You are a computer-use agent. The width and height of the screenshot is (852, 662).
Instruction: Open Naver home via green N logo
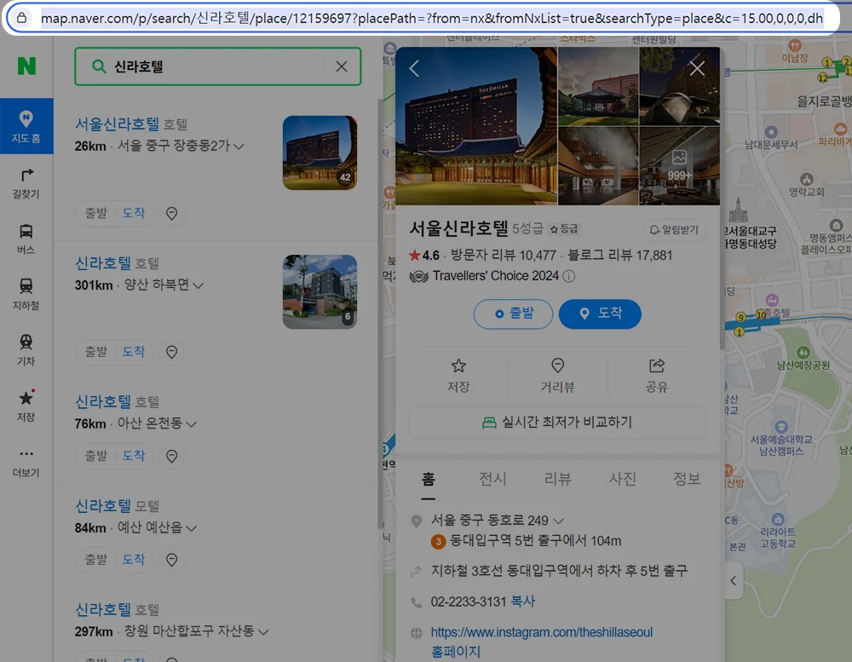coord(26,66)
